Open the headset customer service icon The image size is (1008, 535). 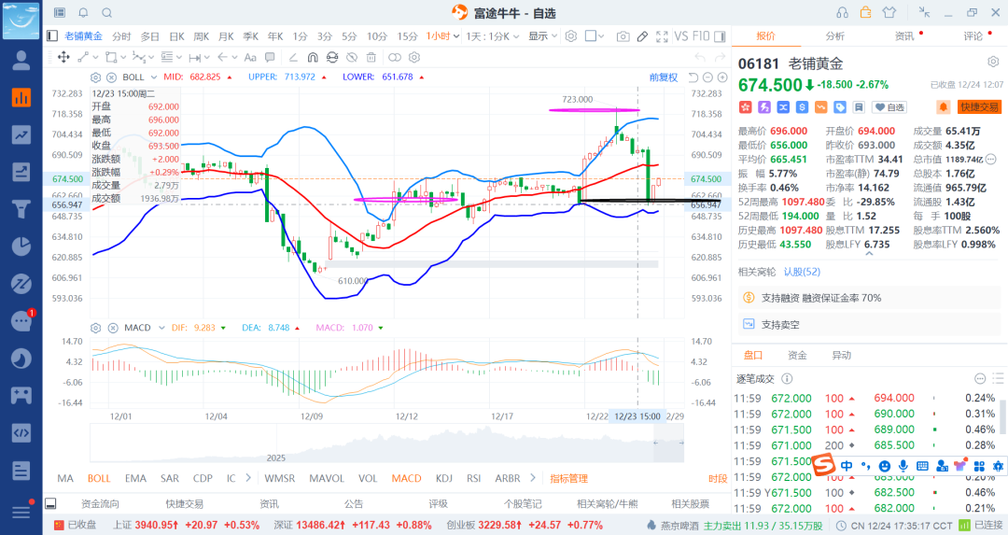tap(842, 13)
